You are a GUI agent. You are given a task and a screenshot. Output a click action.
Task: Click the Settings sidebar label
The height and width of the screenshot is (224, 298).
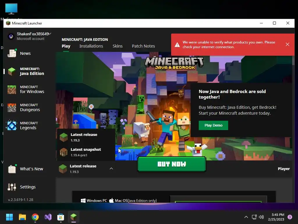(x=28, y=187)
